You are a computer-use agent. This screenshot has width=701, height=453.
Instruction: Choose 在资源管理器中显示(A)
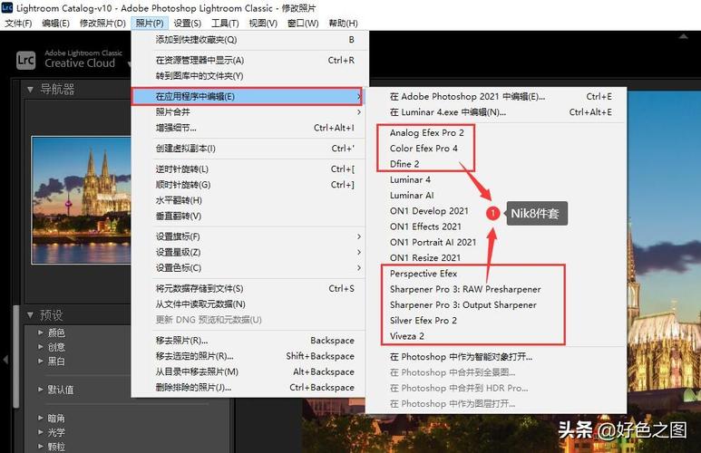[249, 61]
